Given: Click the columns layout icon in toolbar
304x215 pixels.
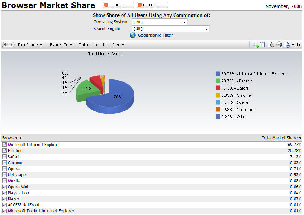Looking at the screenshot, I should pos(262,45).
